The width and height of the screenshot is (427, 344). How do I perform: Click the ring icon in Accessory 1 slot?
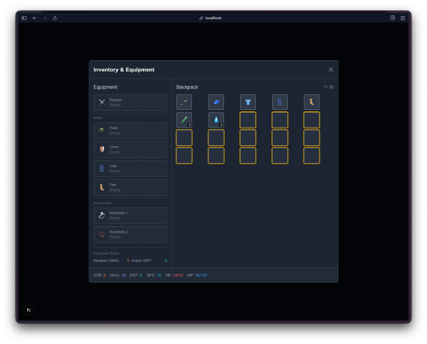[101, 215]
